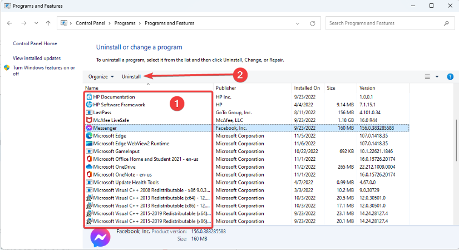Sort list by Publisher column header
Screen dimensions: 459x250
click(x=226, y=88)
